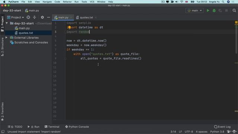Click the locate/select opened file target icon
Image resolution: width=238 pixels, height=134 pixels.
[x=28, y=17]
